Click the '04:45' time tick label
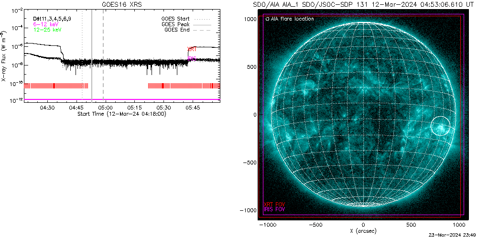The image size is (478, 239). click(76, 107)
